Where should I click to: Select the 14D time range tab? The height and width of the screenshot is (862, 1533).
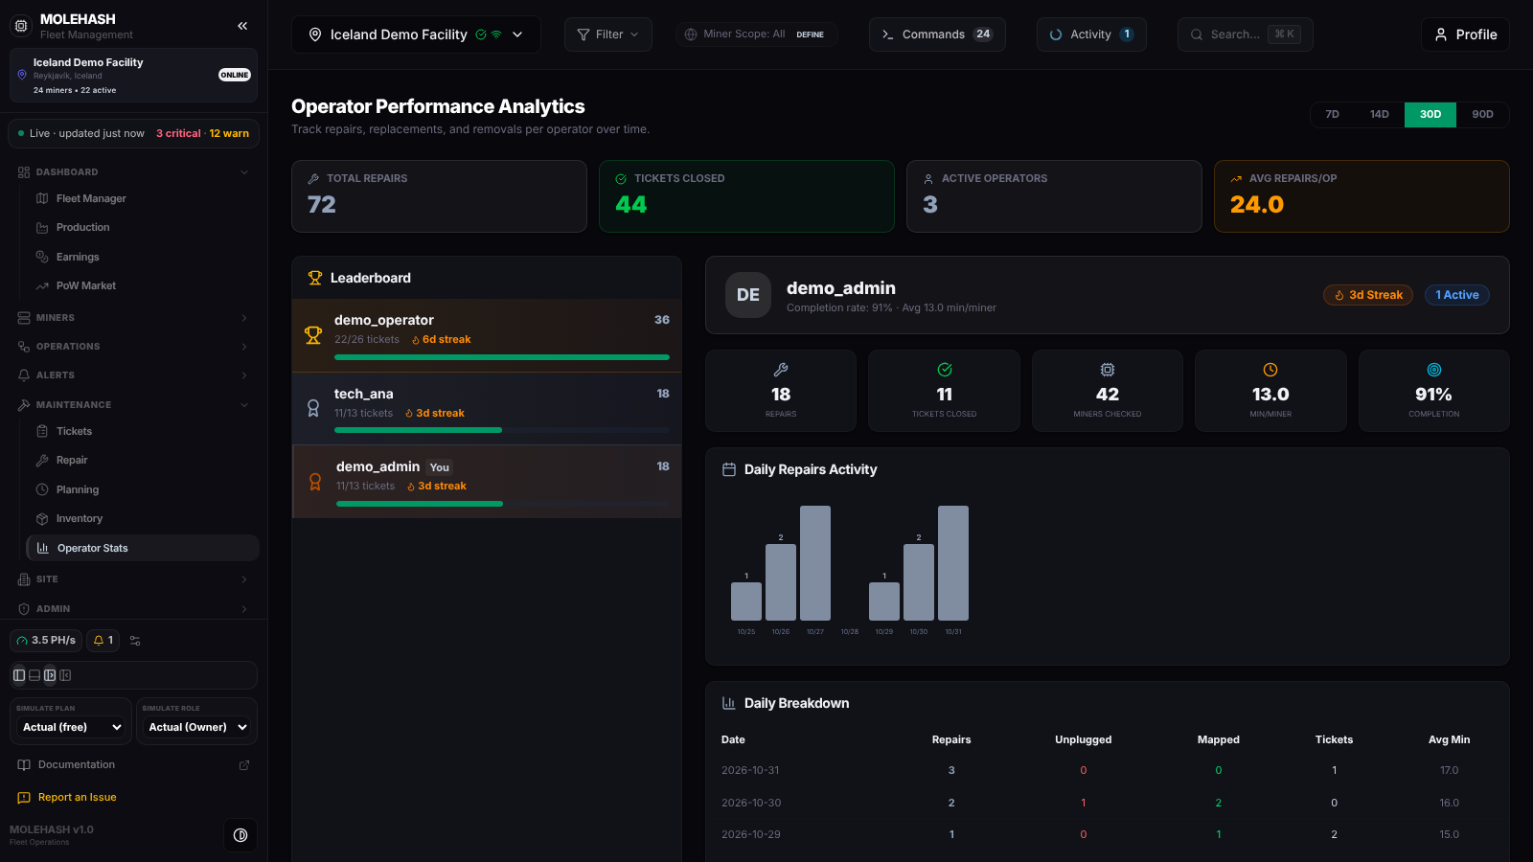tap(1380, 114)
